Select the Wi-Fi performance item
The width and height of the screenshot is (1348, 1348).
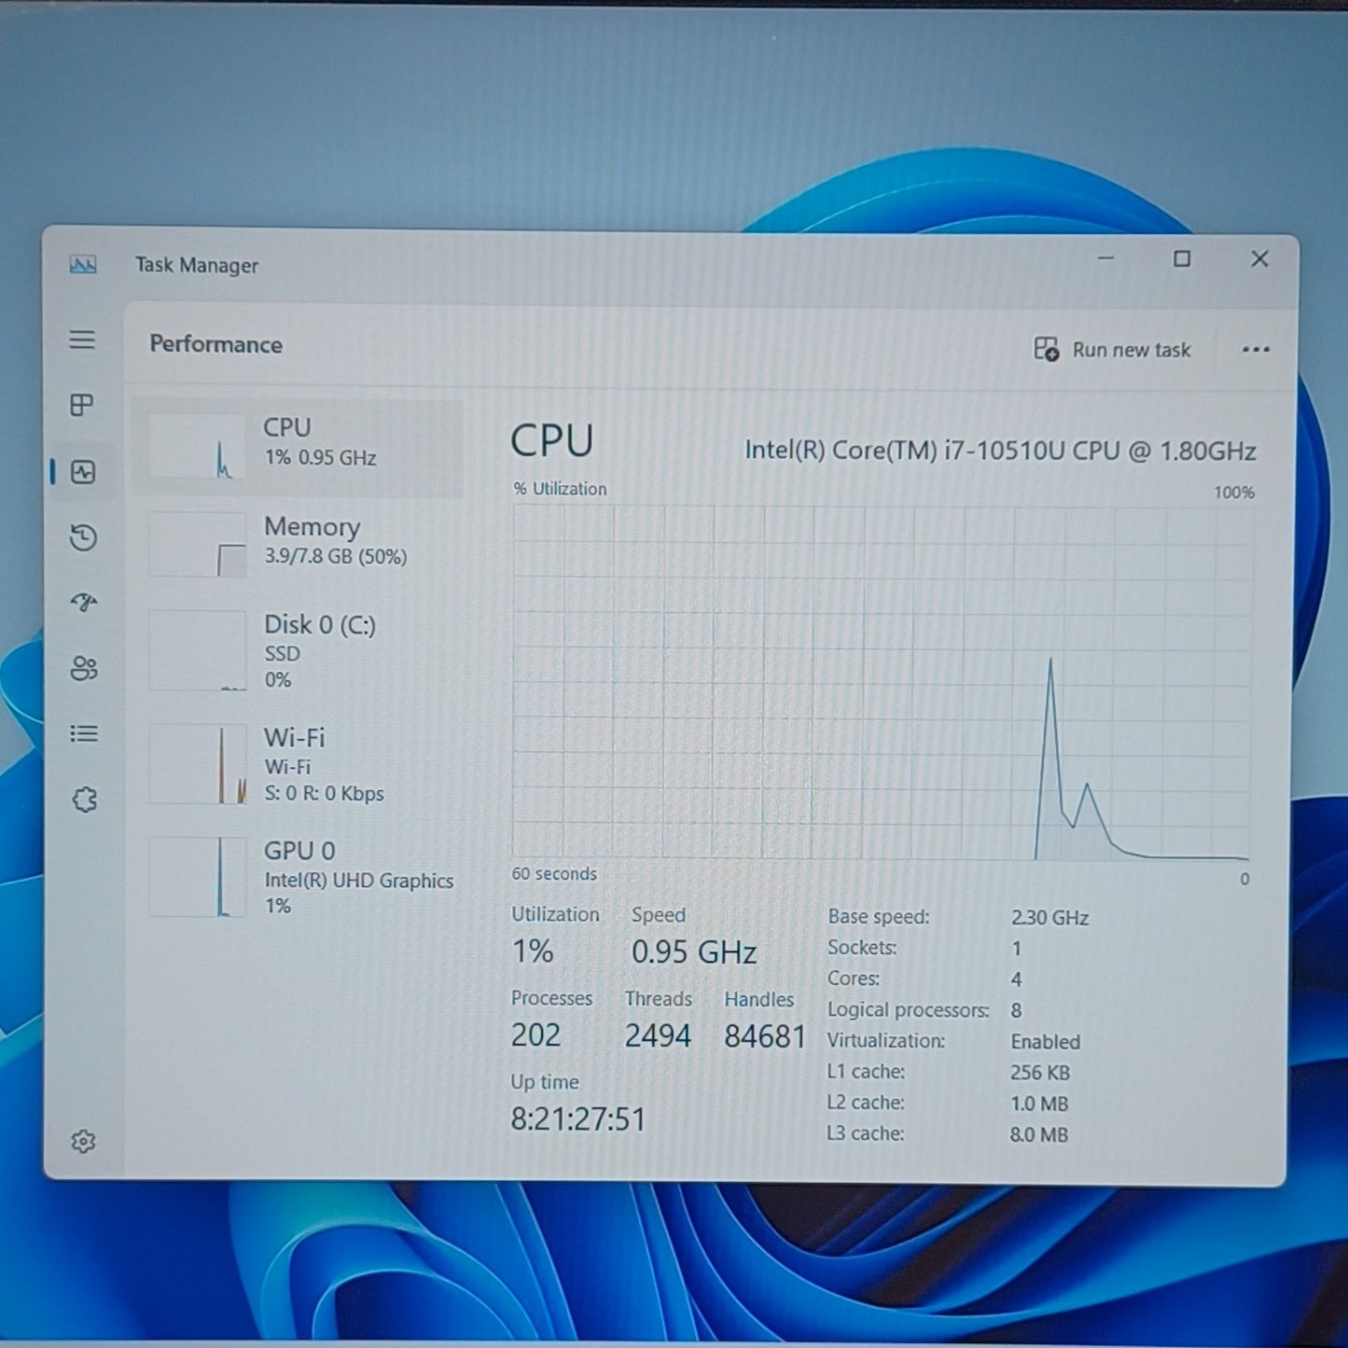pos(299,765)
